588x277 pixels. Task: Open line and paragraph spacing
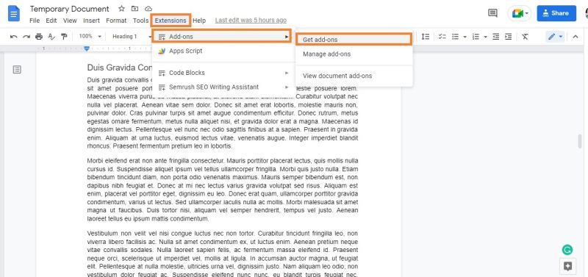(426, 36)
